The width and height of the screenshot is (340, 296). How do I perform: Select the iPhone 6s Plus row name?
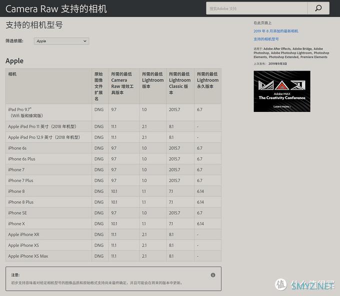21,159
